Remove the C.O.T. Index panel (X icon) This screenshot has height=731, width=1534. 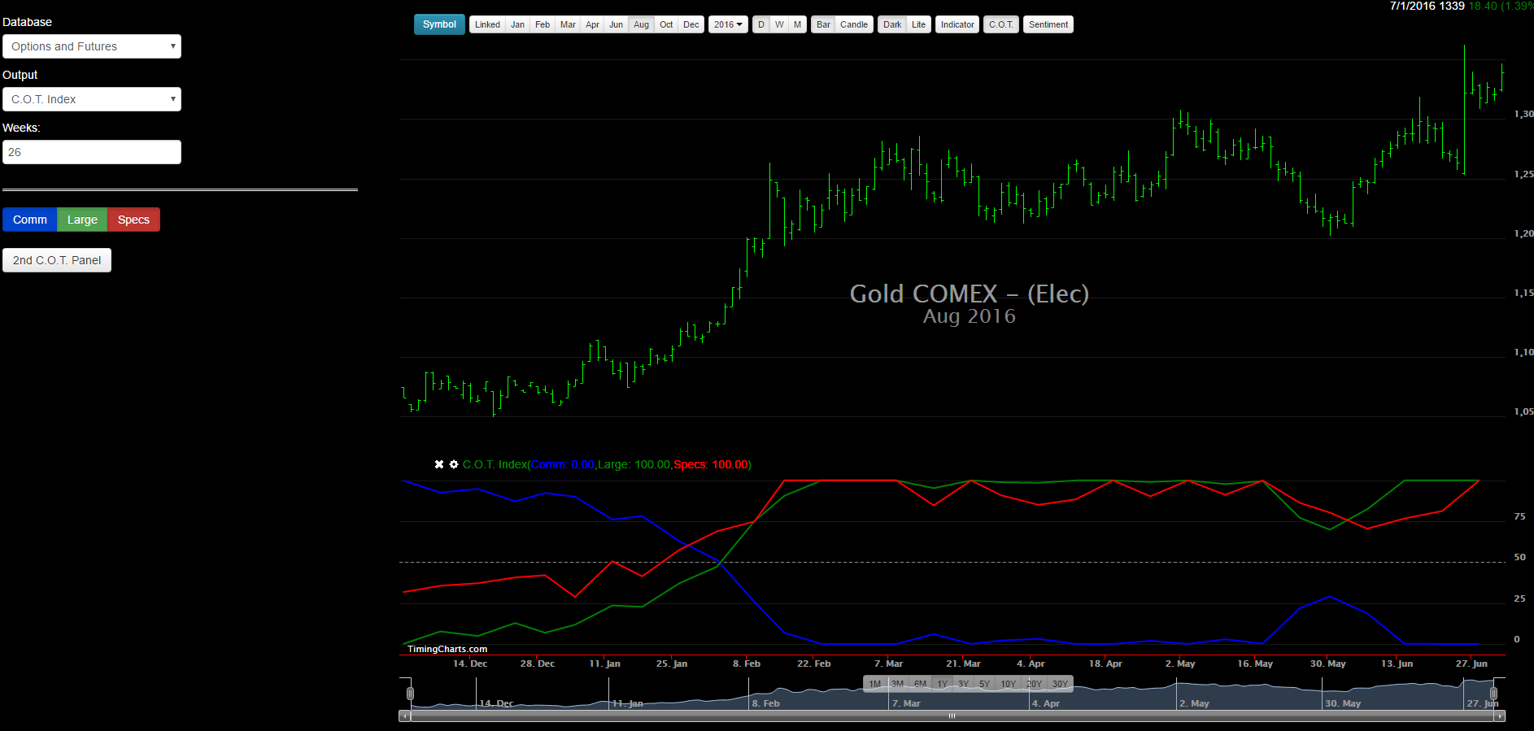[x=439, y=464]
